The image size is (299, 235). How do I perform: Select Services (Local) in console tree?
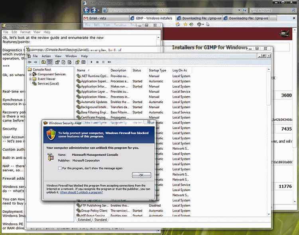(48, 84)
